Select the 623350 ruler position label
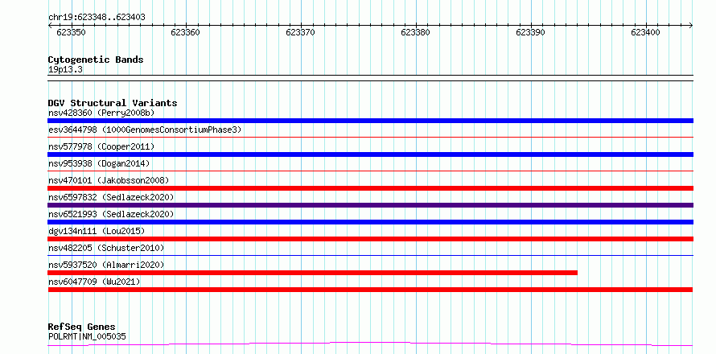Screen dimensions: 716x354 coord(71,32)
